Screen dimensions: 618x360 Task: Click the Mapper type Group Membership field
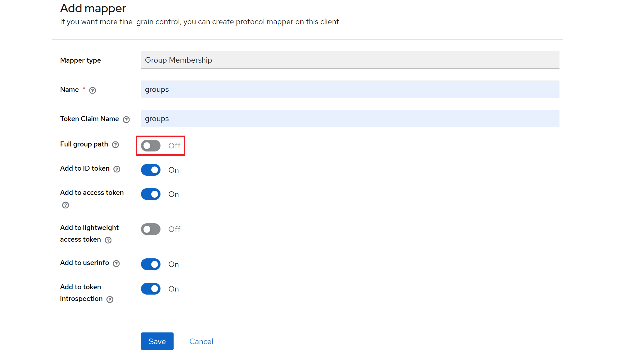click(x=350, y=60)
